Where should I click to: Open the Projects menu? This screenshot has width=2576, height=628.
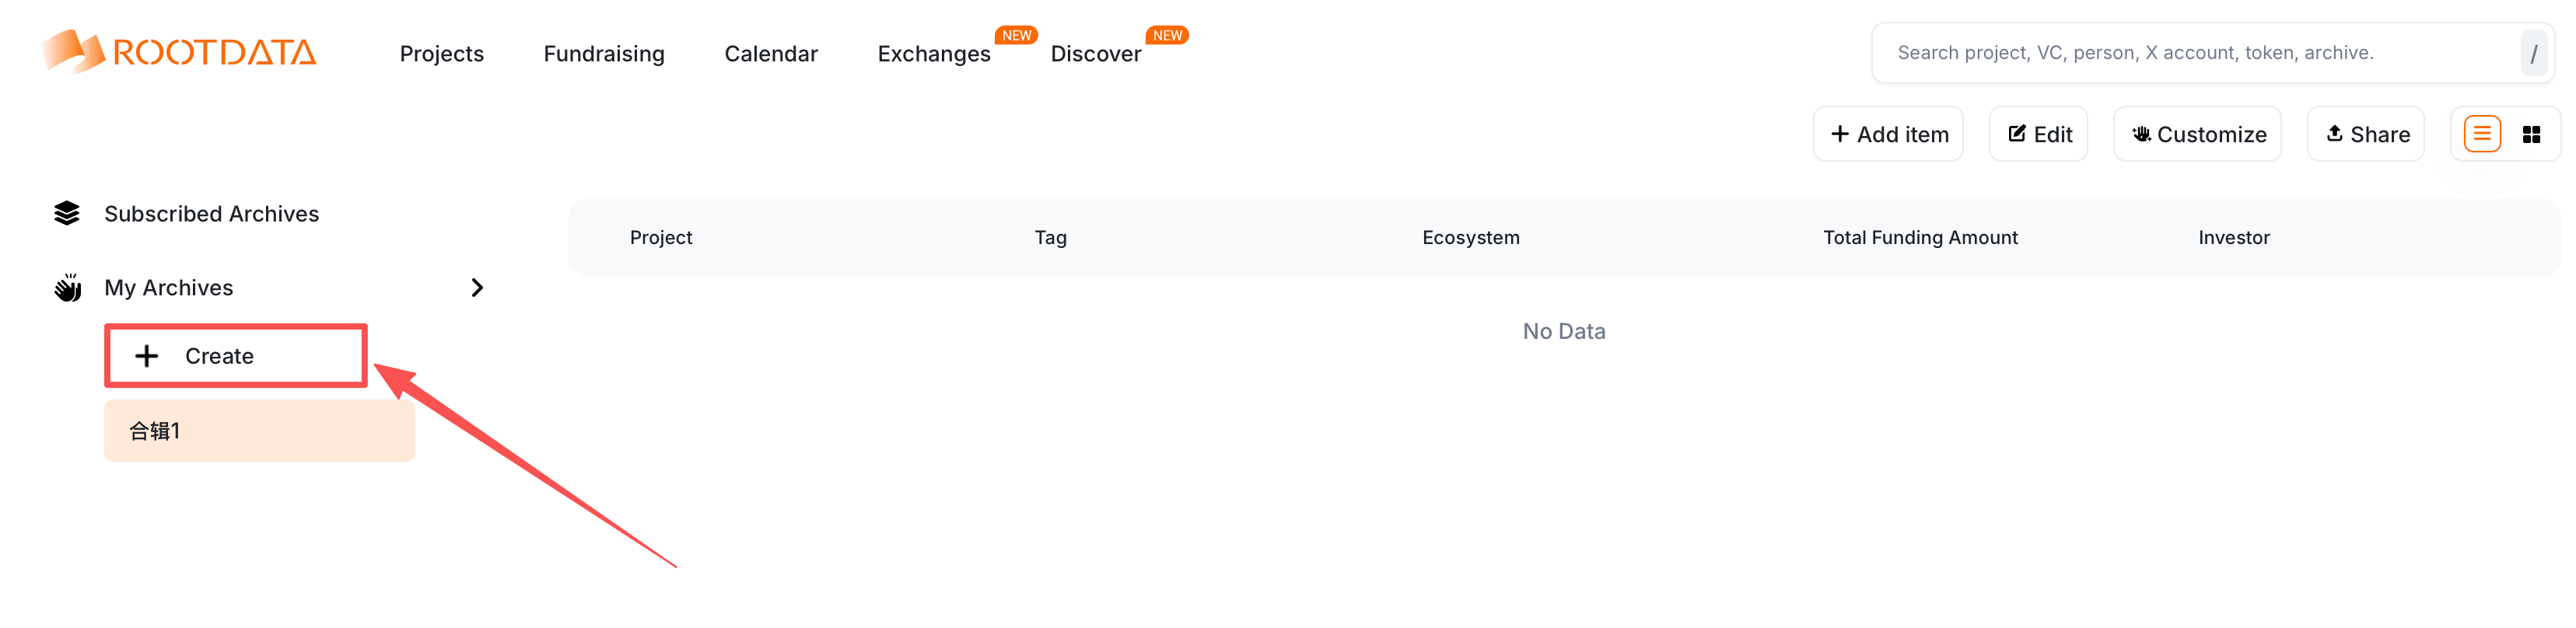(x=441, y=54)
